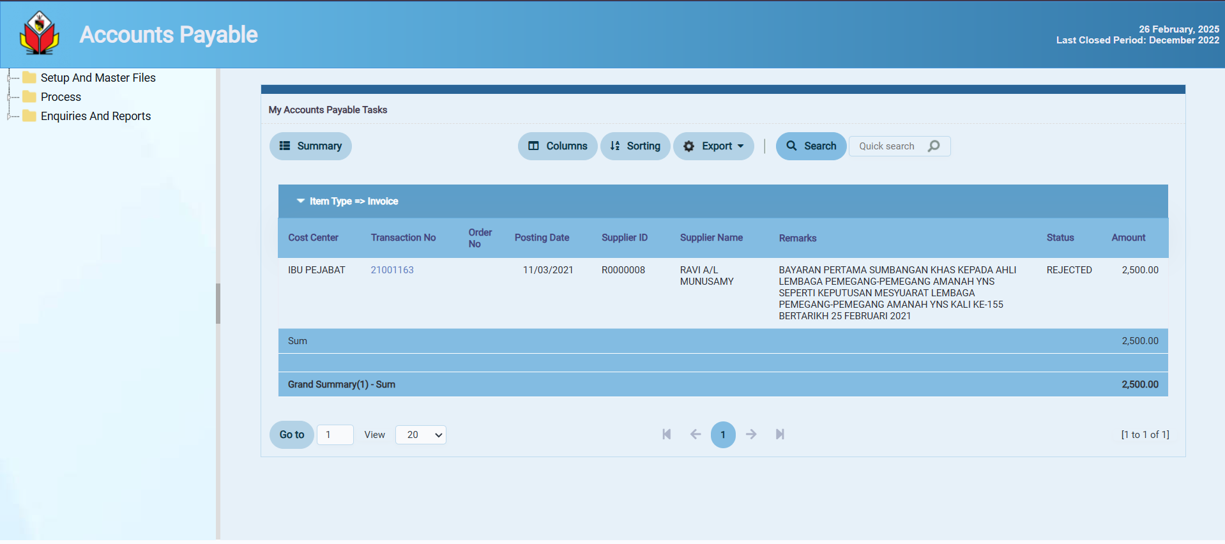Go to the previous page arrow
The height and width of the screenshot is (544, 1225).
(696, 434)
